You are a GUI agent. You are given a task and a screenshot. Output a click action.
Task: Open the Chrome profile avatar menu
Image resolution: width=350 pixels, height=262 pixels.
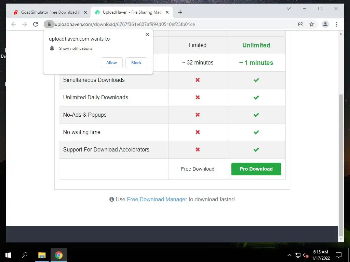click(x=325, y=24)
